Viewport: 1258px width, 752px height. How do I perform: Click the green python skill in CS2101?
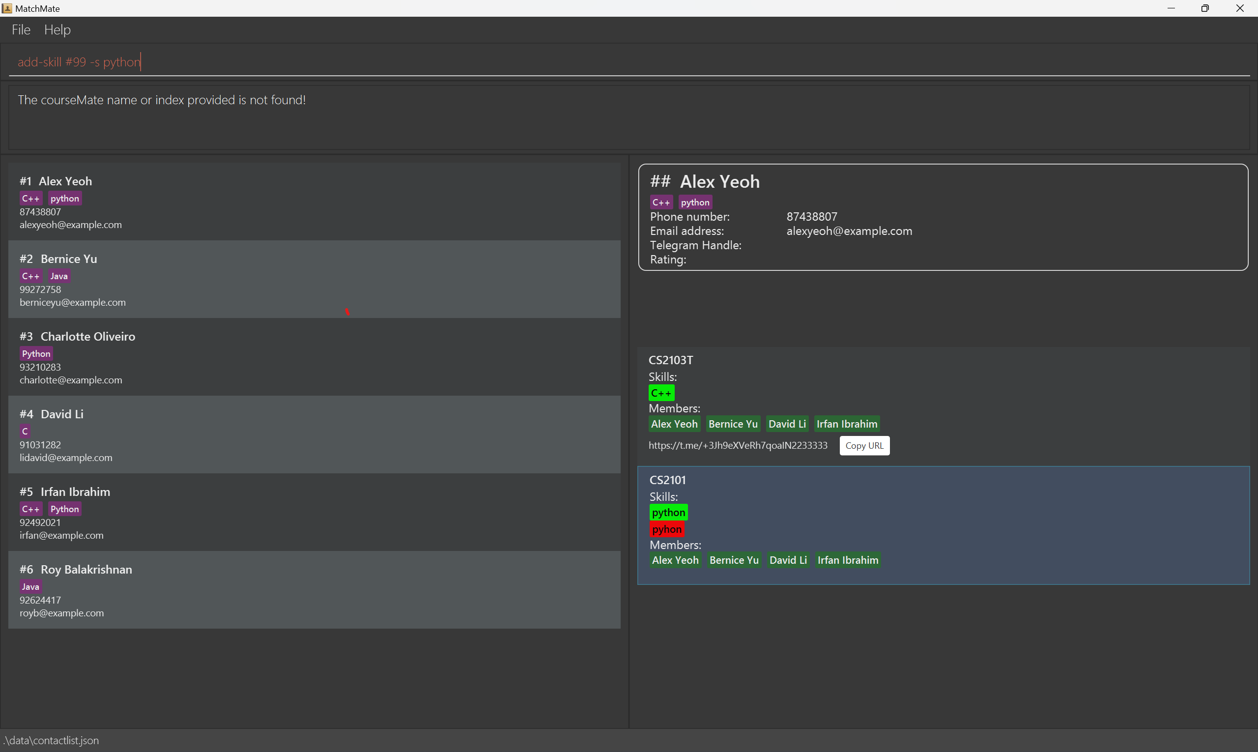point(668,512)
